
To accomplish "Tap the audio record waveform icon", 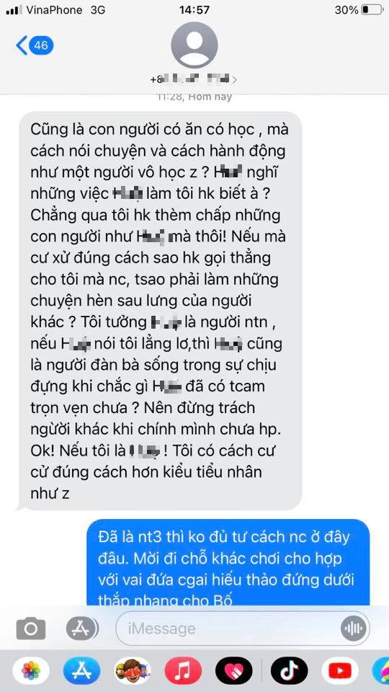I will point(353,628).
